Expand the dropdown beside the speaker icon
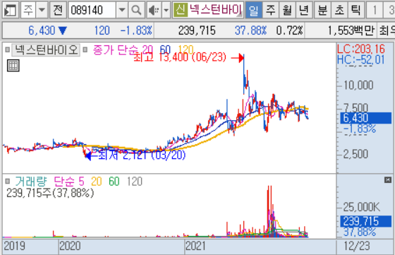The height and width of the screenshot is (255, 395). coord(166,10)
